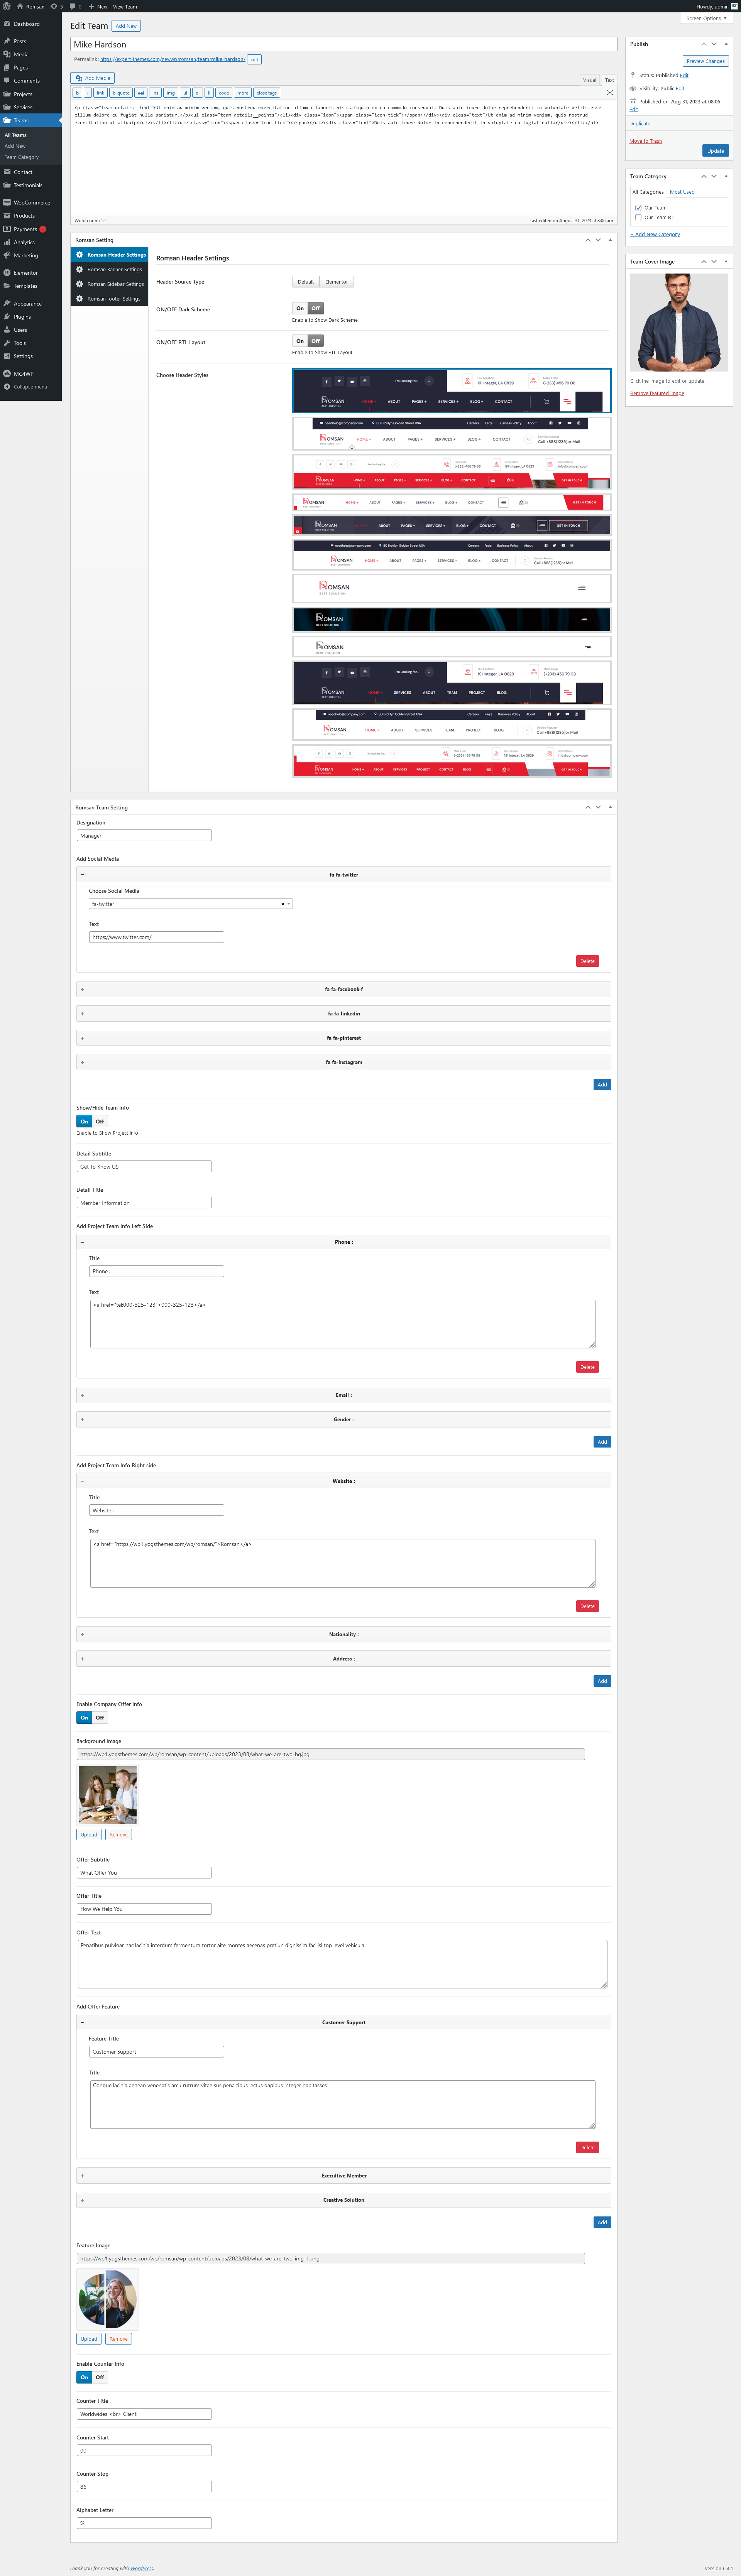Screen dimensions: 741x2576
Task: Click the blue Update button
Action: (x=715, y=151)
